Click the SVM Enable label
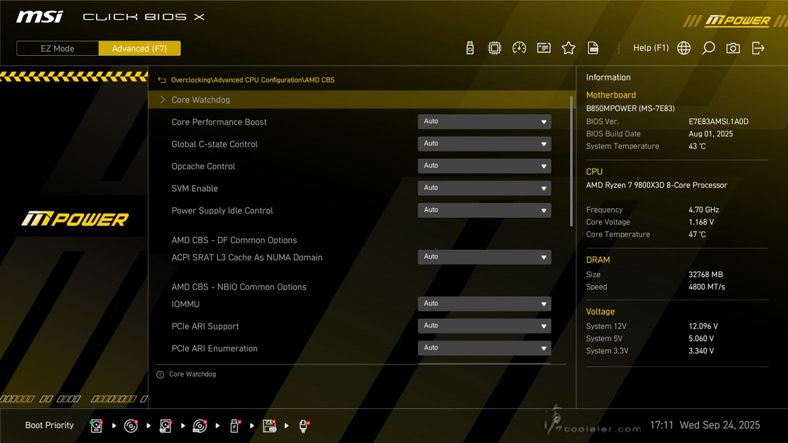Image resolution: width=788 pixels, height=443 pixels. 195,189
